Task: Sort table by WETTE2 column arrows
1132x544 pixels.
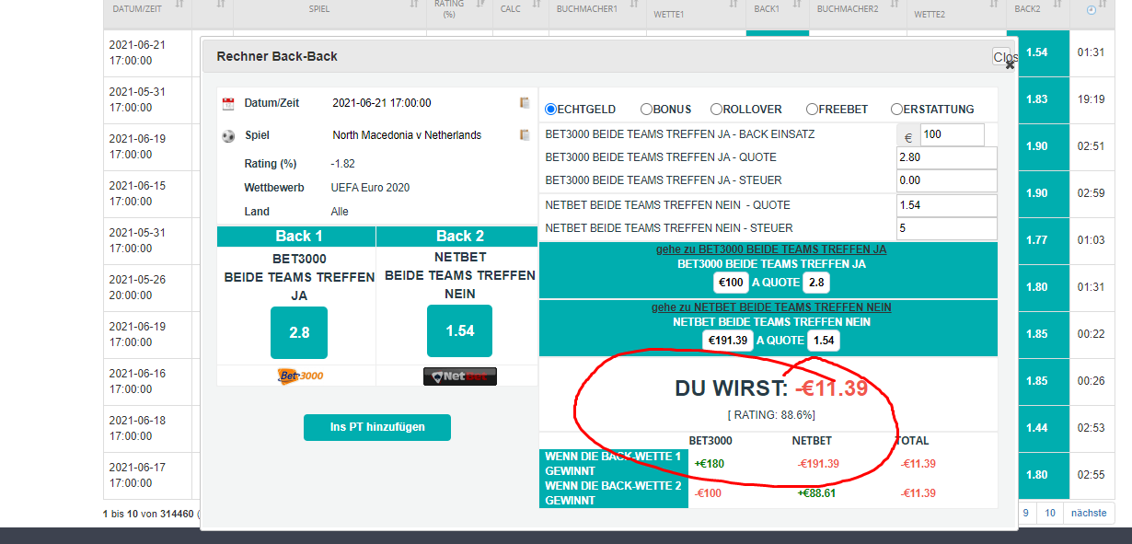Action: click(x=994, y=6)
